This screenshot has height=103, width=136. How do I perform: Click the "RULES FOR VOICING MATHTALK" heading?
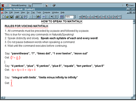pos(26,26)
